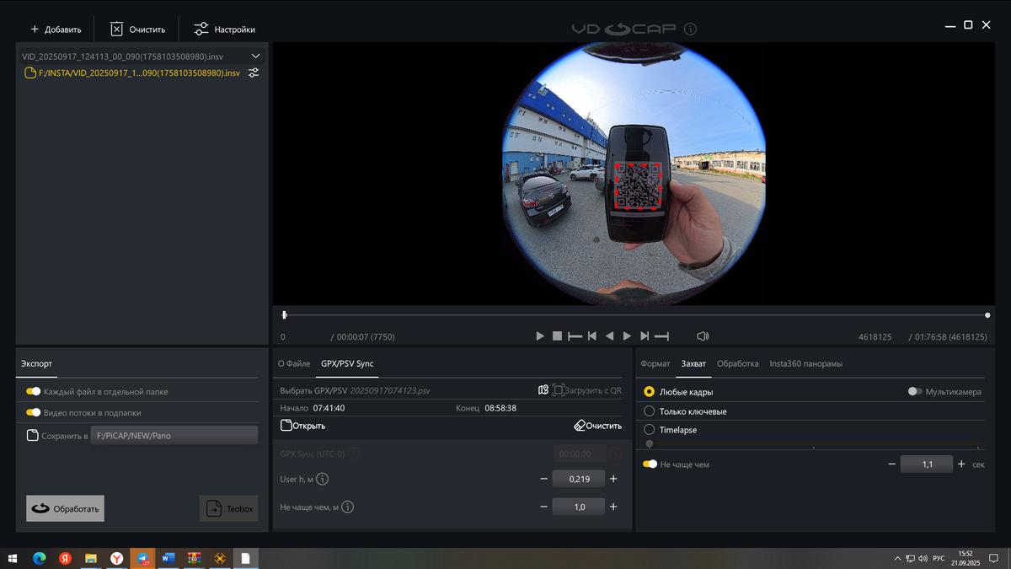This screenshot has width=1011, height=569.
Task: Open file settings sliders icon for insv file
Action: point(254,73)
